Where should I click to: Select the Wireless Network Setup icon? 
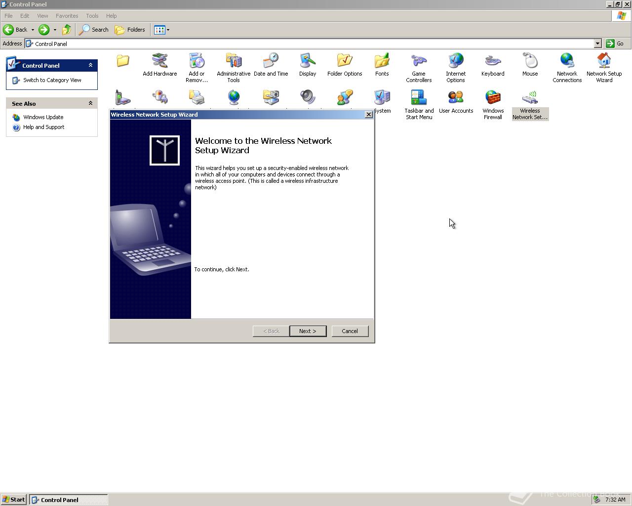click(x=530, y=105)
